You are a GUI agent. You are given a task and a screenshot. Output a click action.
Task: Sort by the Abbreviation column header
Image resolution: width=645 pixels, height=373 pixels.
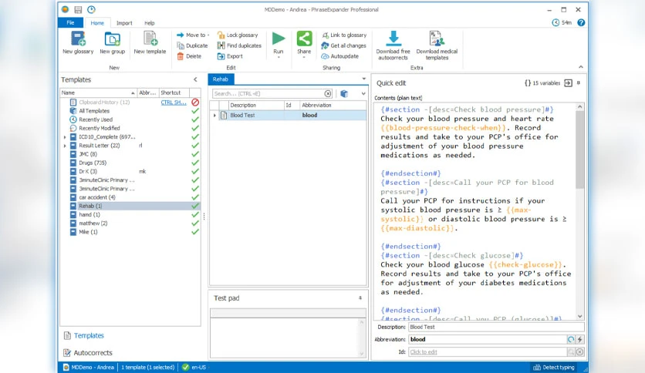coord(333,105)
